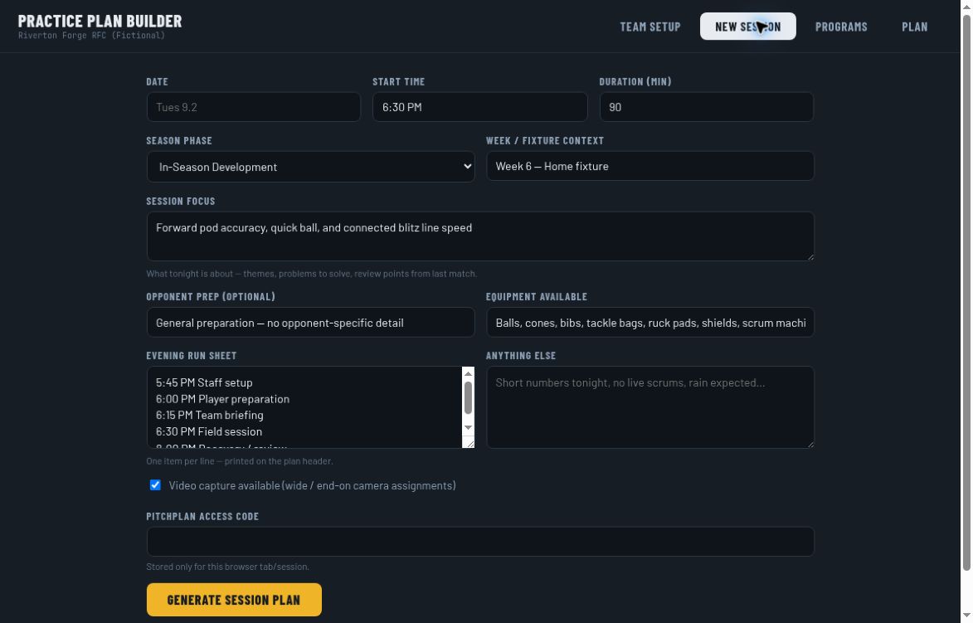
Task: Expand the Season Phase dropdown
Action: (310, 167)
